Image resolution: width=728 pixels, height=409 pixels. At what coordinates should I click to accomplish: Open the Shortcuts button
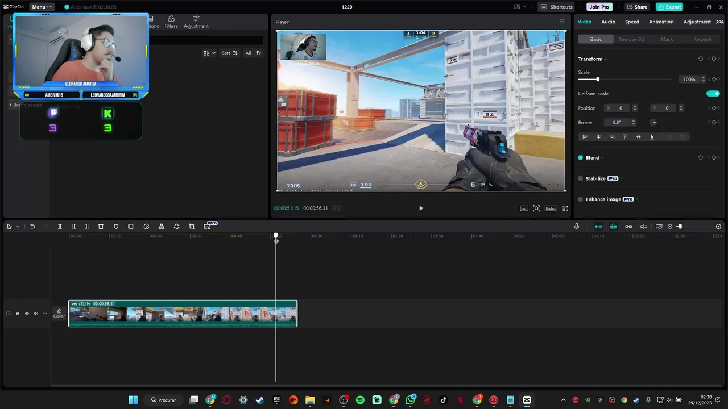click(x=556, y=7)
